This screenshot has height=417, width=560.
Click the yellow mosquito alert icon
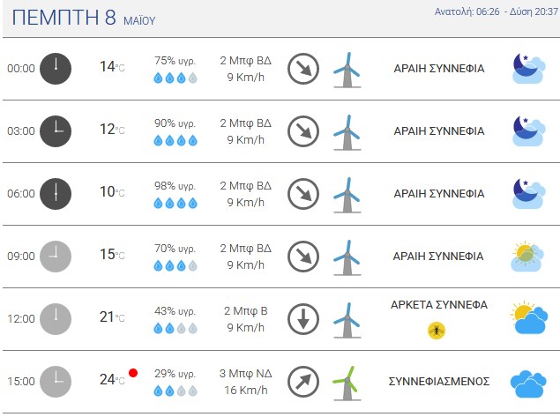tap(437, 331)
